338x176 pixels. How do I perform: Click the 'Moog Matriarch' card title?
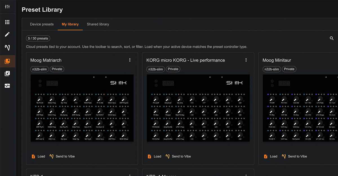(x=46, y=60)
